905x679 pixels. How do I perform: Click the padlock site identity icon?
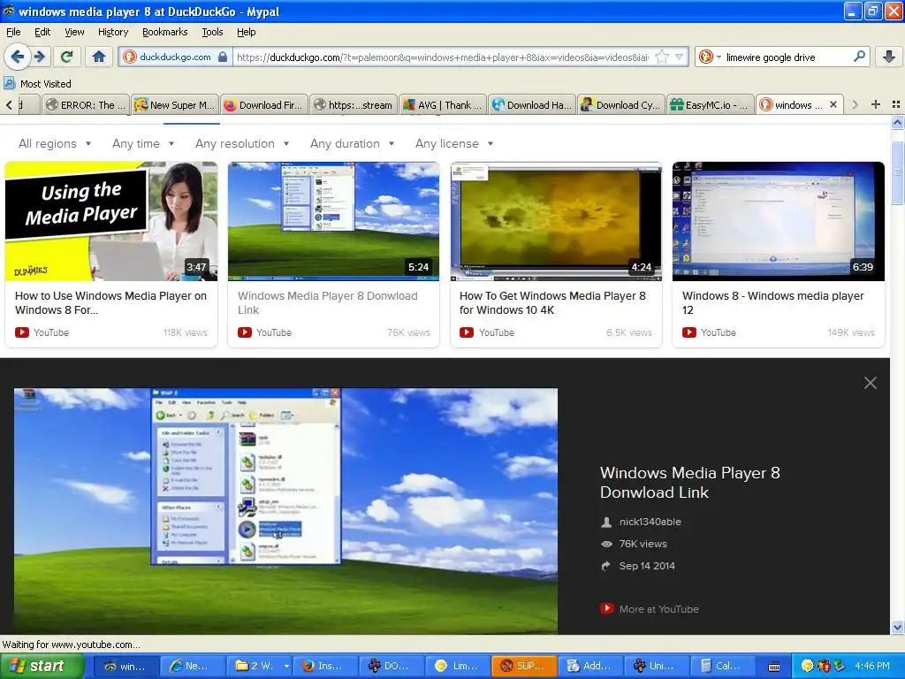click(x=223, y=57)
